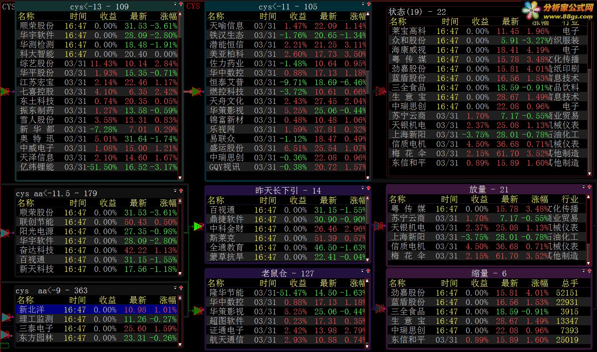Click the 设 filter node feeding 状态(19) panel

tap(381, 91)
